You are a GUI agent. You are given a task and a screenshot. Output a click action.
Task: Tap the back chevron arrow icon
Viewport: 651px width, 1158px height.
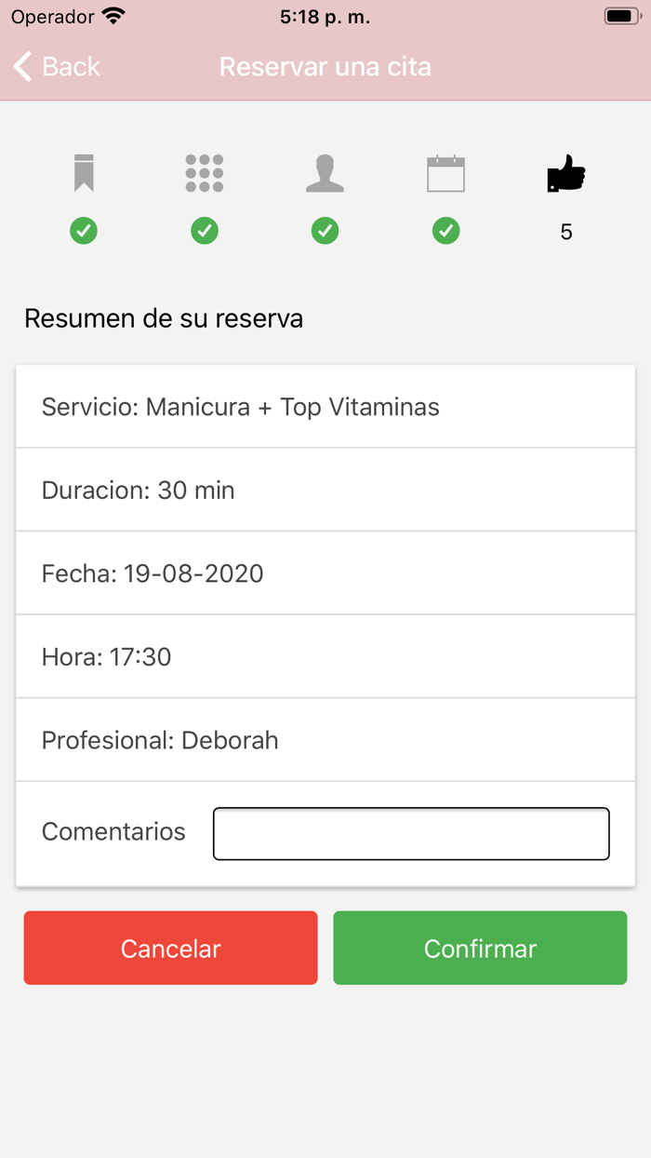pos(20,66)
